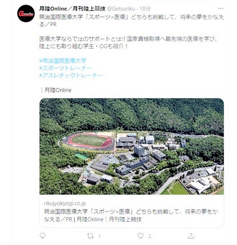
Task: Click the 月陸Online source label above the card
Action: (58, 90)
